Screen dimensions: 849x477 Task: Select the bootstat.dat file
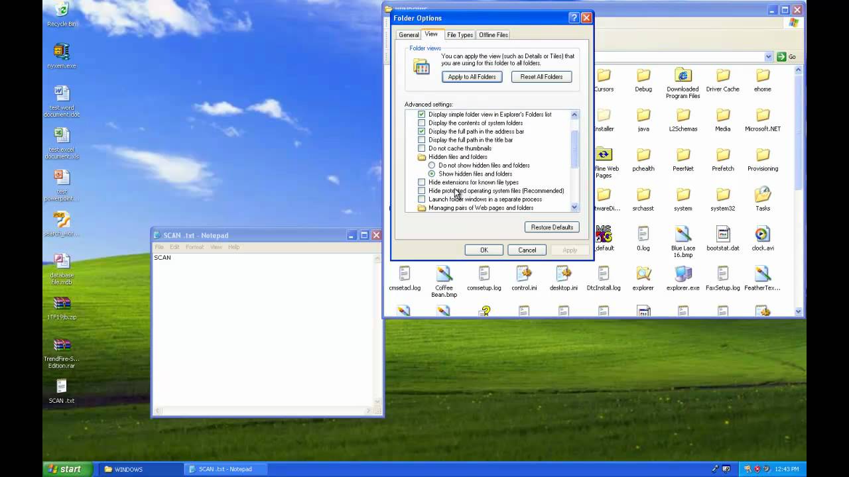click(x=723, y=239)
